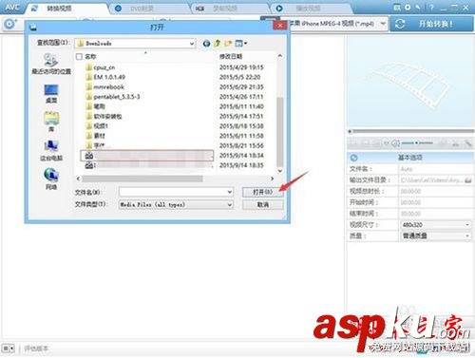Click the 文件名 Auto field in 基本选项

(x=435, y=169)
